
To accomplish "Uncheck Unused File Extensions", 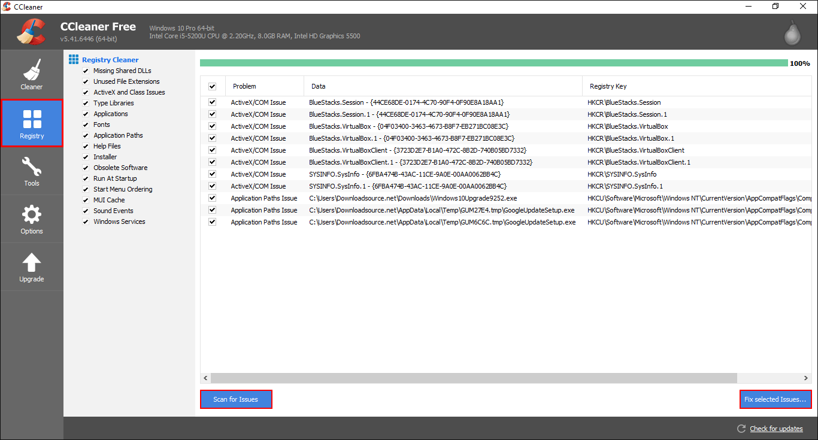I will tap(86, 81).
